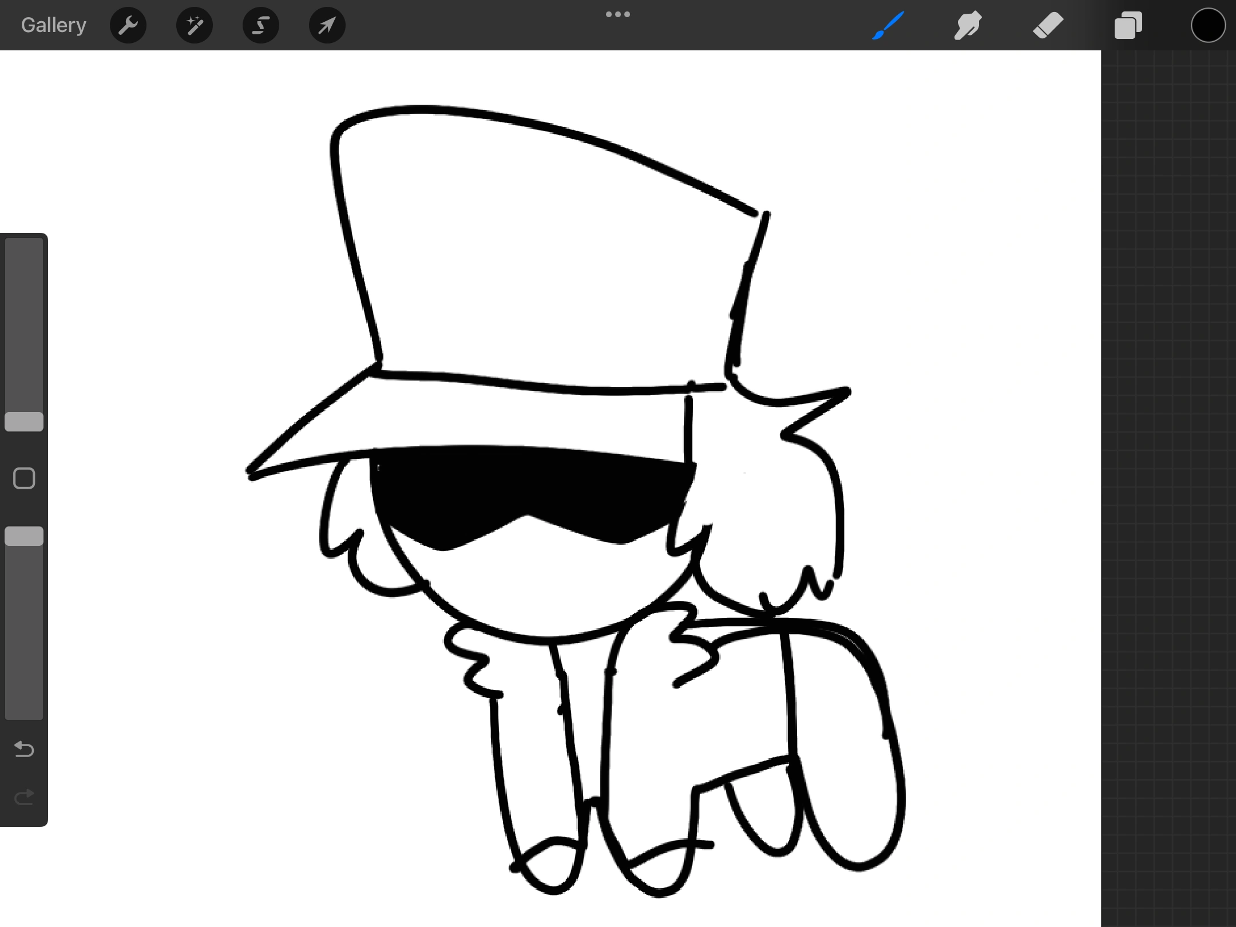The width and height of the screenshot is (1236, 927).
Task: Select the Eraser tool
Action: [x=1048, y=25]
